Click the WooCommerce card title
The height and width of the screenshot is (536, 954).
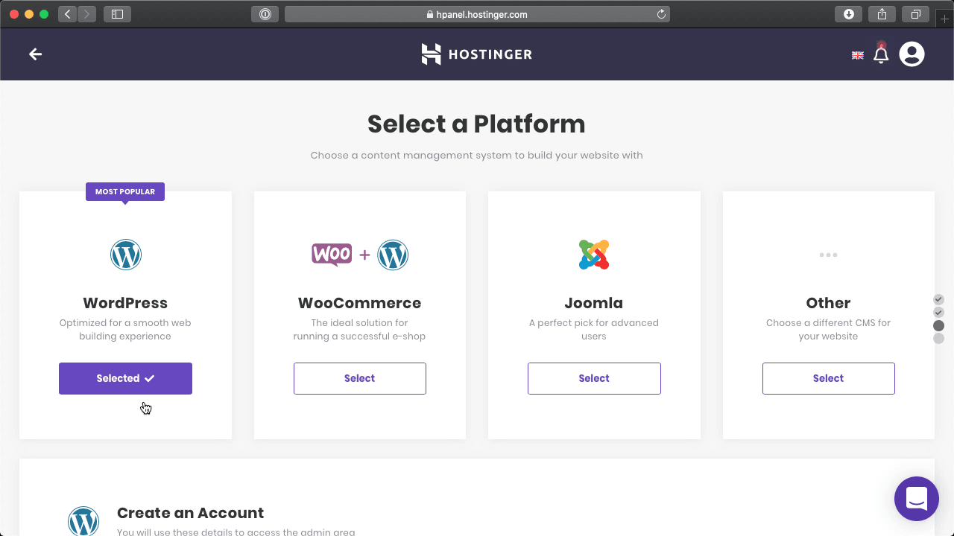360,303
